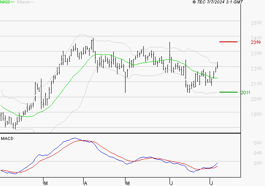Click the 000 MACD axis label
The image size is (265, 186).
coord(258,163)
